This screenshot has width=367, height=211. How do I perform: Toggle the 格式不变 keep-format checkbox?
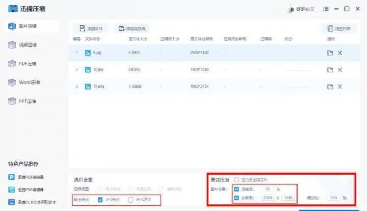[130, 200]
